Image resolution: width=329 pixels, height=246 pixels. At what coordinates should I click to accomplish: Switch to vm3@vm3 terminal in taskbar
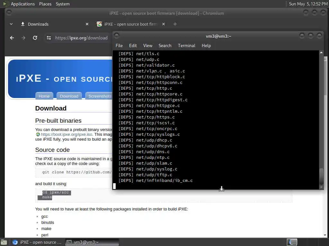[92, 242]
